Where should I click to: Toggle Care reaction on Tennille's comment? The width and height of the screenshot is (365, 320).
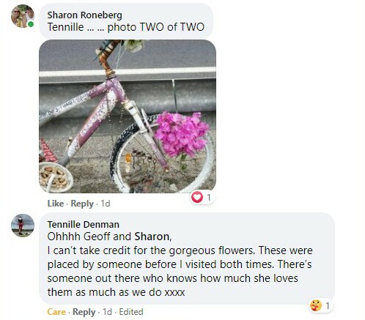(56, 312)
